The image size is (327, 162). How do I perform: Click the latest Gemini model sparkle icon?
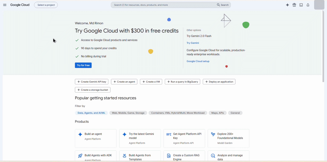pos(124,134)
